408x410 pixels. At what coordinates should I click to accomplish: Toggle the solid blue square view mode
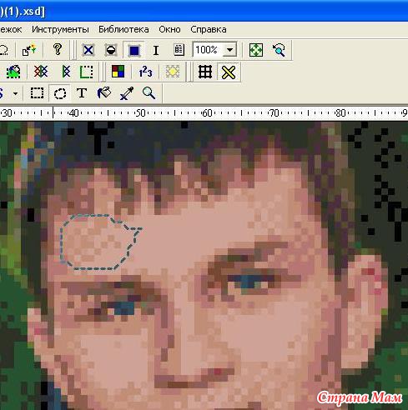[x=134, y=50]
